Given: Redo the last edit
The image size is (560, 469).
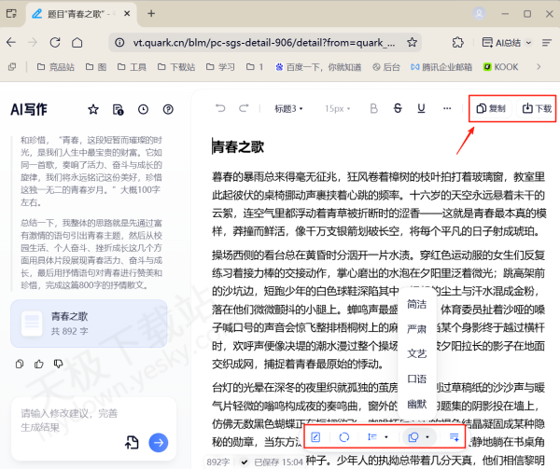Looking at the screenshot, I should tap(244, 108).
